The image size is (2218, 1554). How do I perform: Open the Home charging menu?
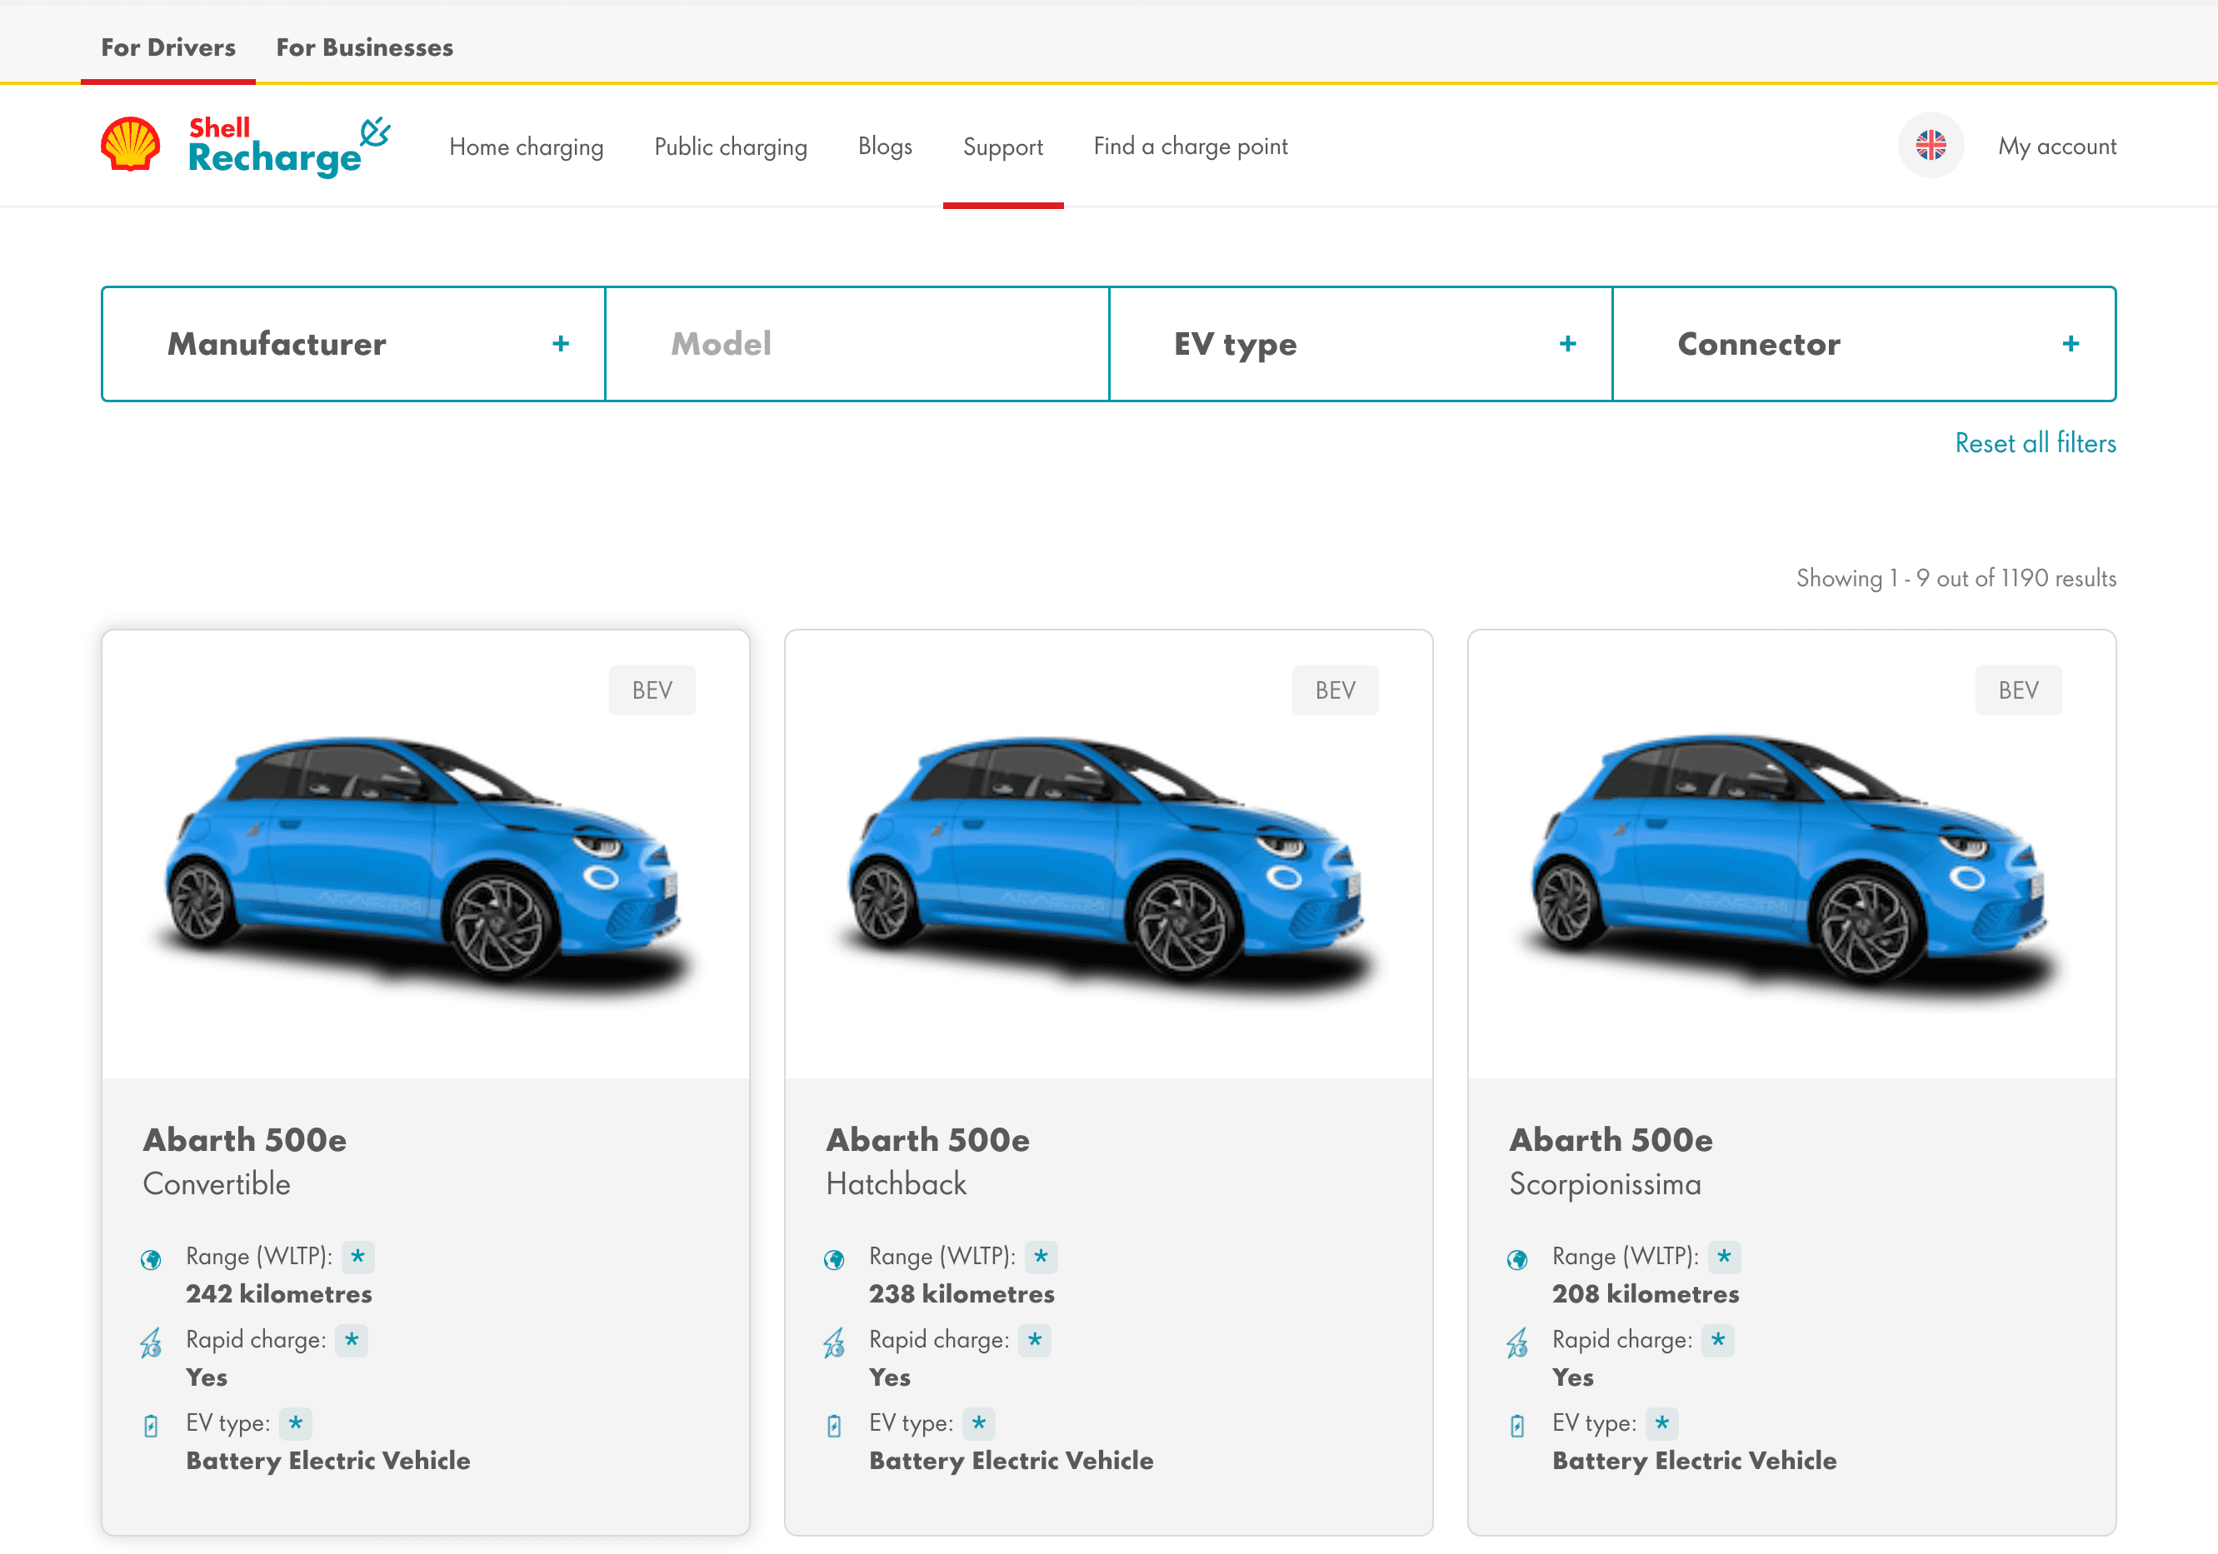(x=527, y=147)
